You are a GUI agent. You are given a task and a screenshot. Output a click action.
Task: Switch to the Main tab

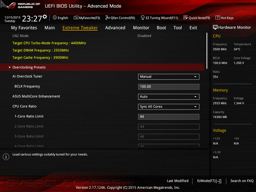click(50, 28)
